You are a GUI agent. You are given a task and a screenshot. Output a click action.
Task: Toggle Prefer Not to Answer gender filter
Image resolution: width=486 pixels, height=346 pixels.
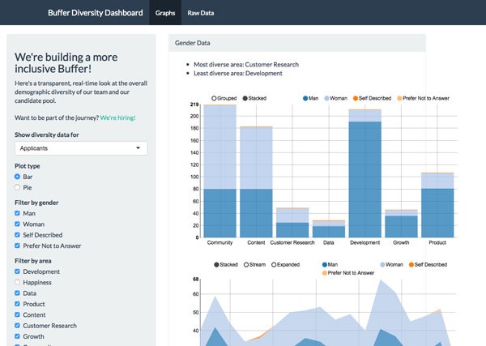17,246
